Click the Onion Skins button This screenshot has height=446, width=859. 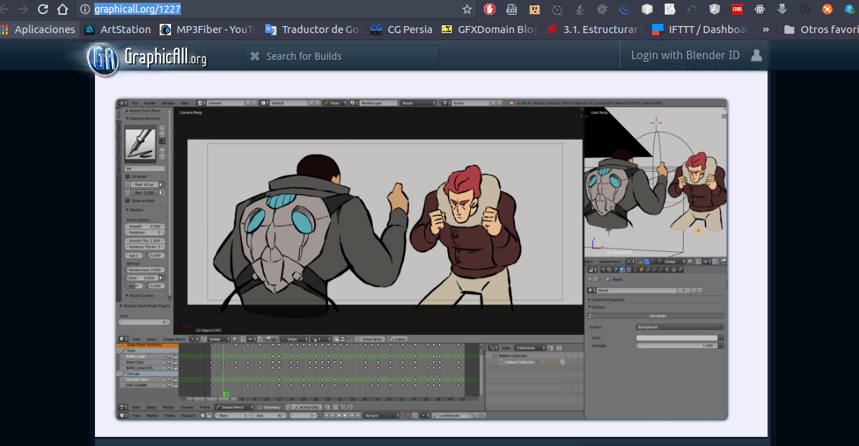369,339
